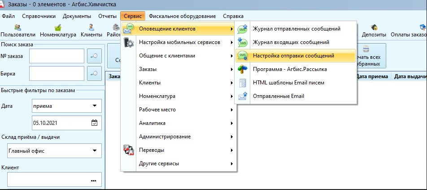This screenshot has width=427, height=190.
Task: Select Отправленные Email entry
Action: [x=296, y=96]
